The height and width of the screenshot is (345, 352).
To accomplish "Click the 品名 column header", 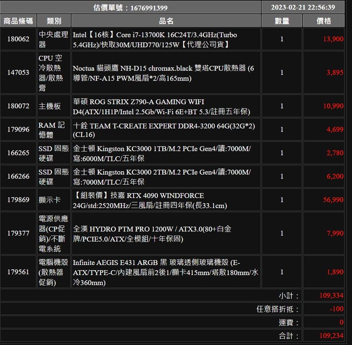I will [166, 21].
